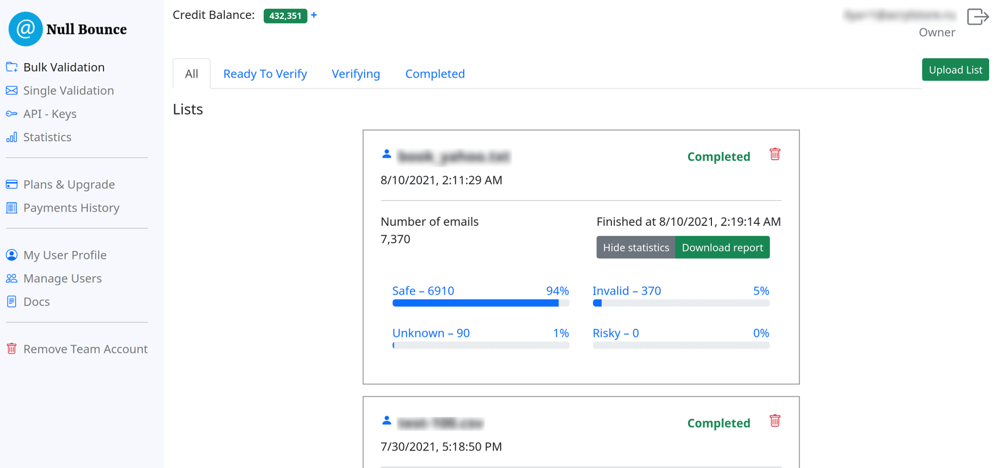This screenshot has width=995, height=468.
Task: Click the API Keys key icon
Action: pyautogui.click(x=11, y=114)
